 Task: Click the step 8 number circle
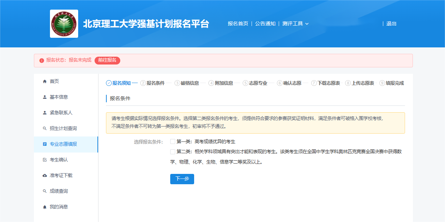pyautogui.click(x=348, y=83)
